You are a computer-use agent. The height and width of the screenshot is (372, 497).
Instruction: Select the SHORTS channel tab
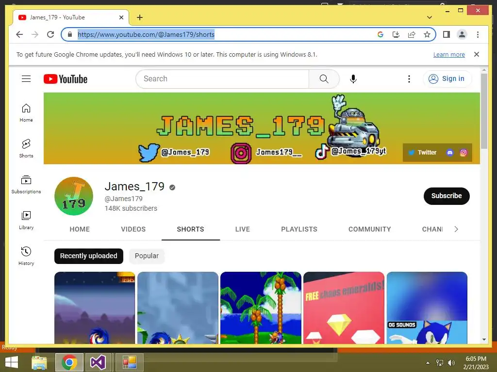[190, 229]
